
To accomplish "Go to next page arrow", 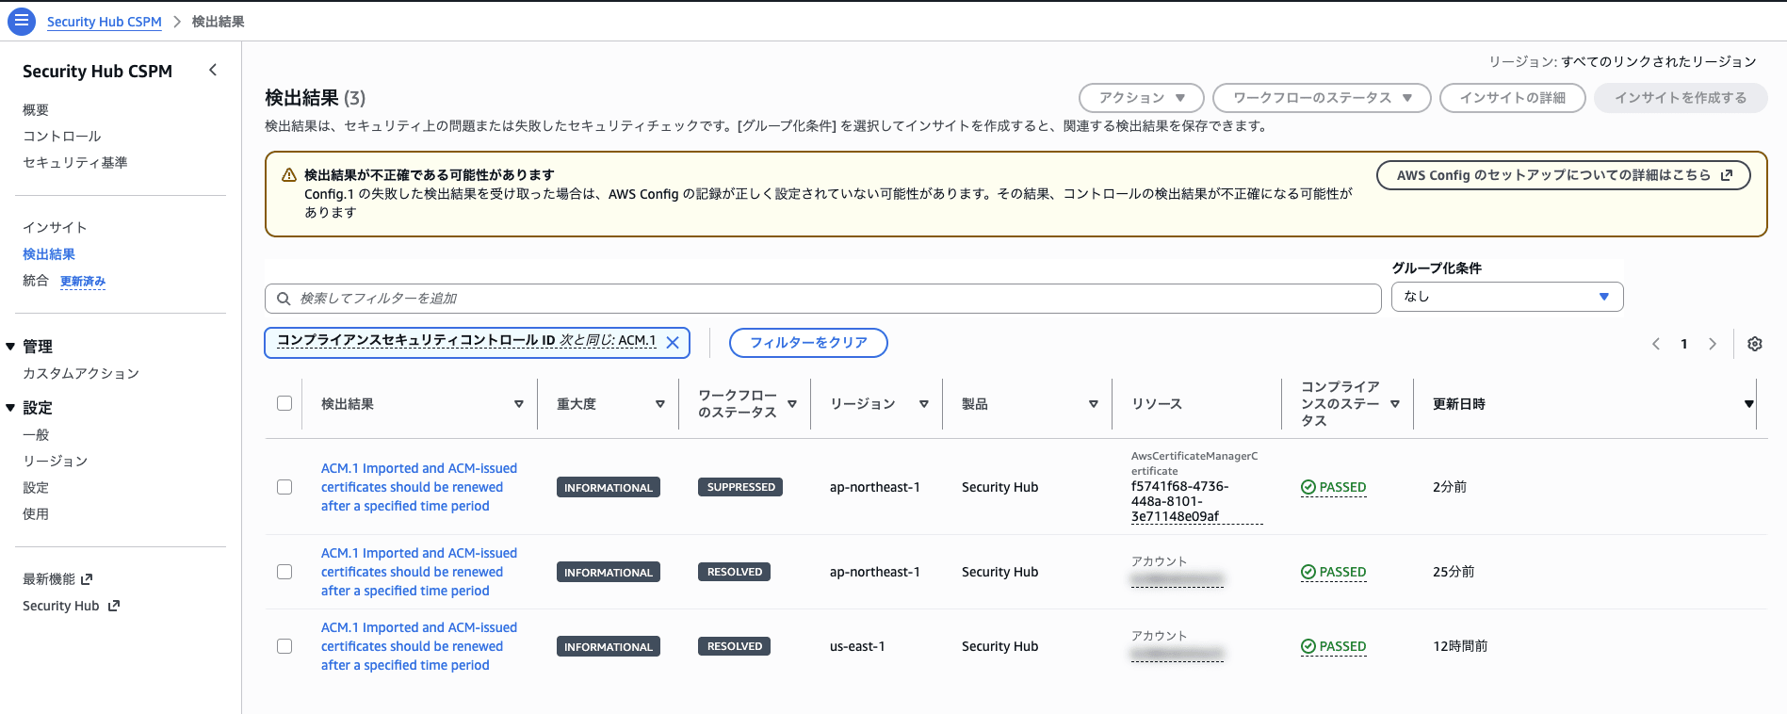I will (x=1713, y=344).
